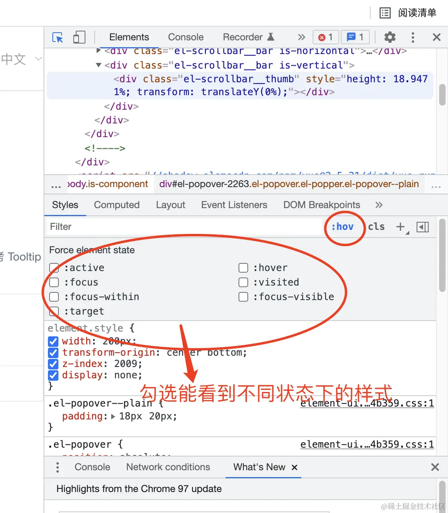Switch to the Console tab
The height and width of the screenshot is (513, 448).
[x=186, y=37]
